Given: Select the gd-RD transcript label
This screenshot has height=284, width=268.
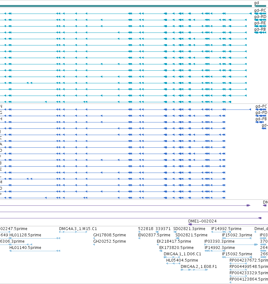Looking at the screenshot, I should (260, 17).
